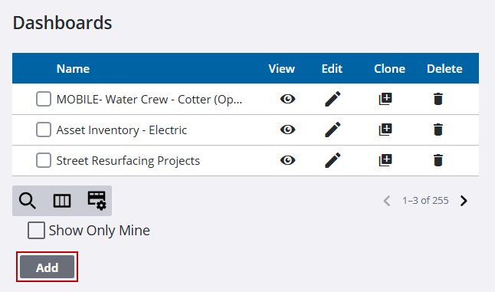Image resolution: width=495 pixels, height=292 pixels.
Task: Enable the Show Only Mine checkbox
Action: click(x=36, y=230)
